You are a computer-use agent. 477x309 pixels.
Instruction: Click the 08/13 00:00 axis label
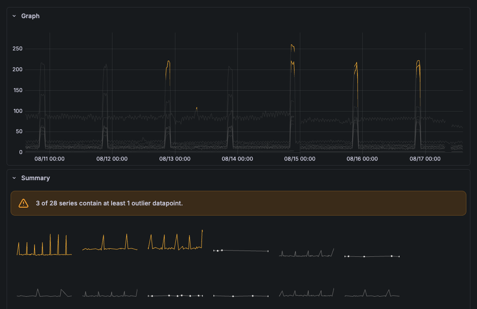coord(175,159)
